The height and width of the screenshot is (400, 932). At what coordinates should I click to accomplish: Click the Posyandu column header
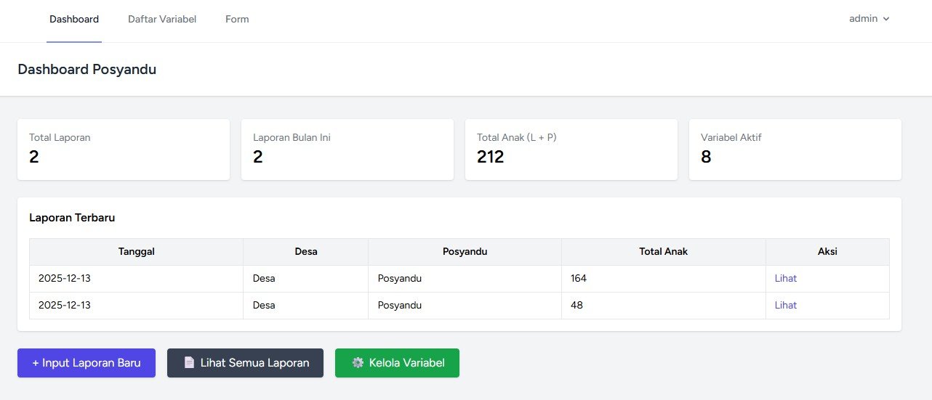coord(465,252)
